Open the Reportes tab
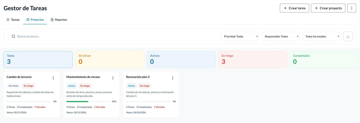Image resolution: width=360 pixels, height=123 pixels. (59, 20)
